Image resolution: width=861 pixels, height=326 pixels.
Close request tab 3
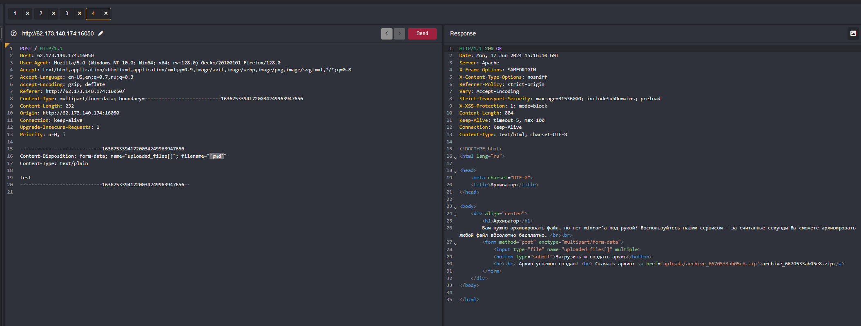80,13
